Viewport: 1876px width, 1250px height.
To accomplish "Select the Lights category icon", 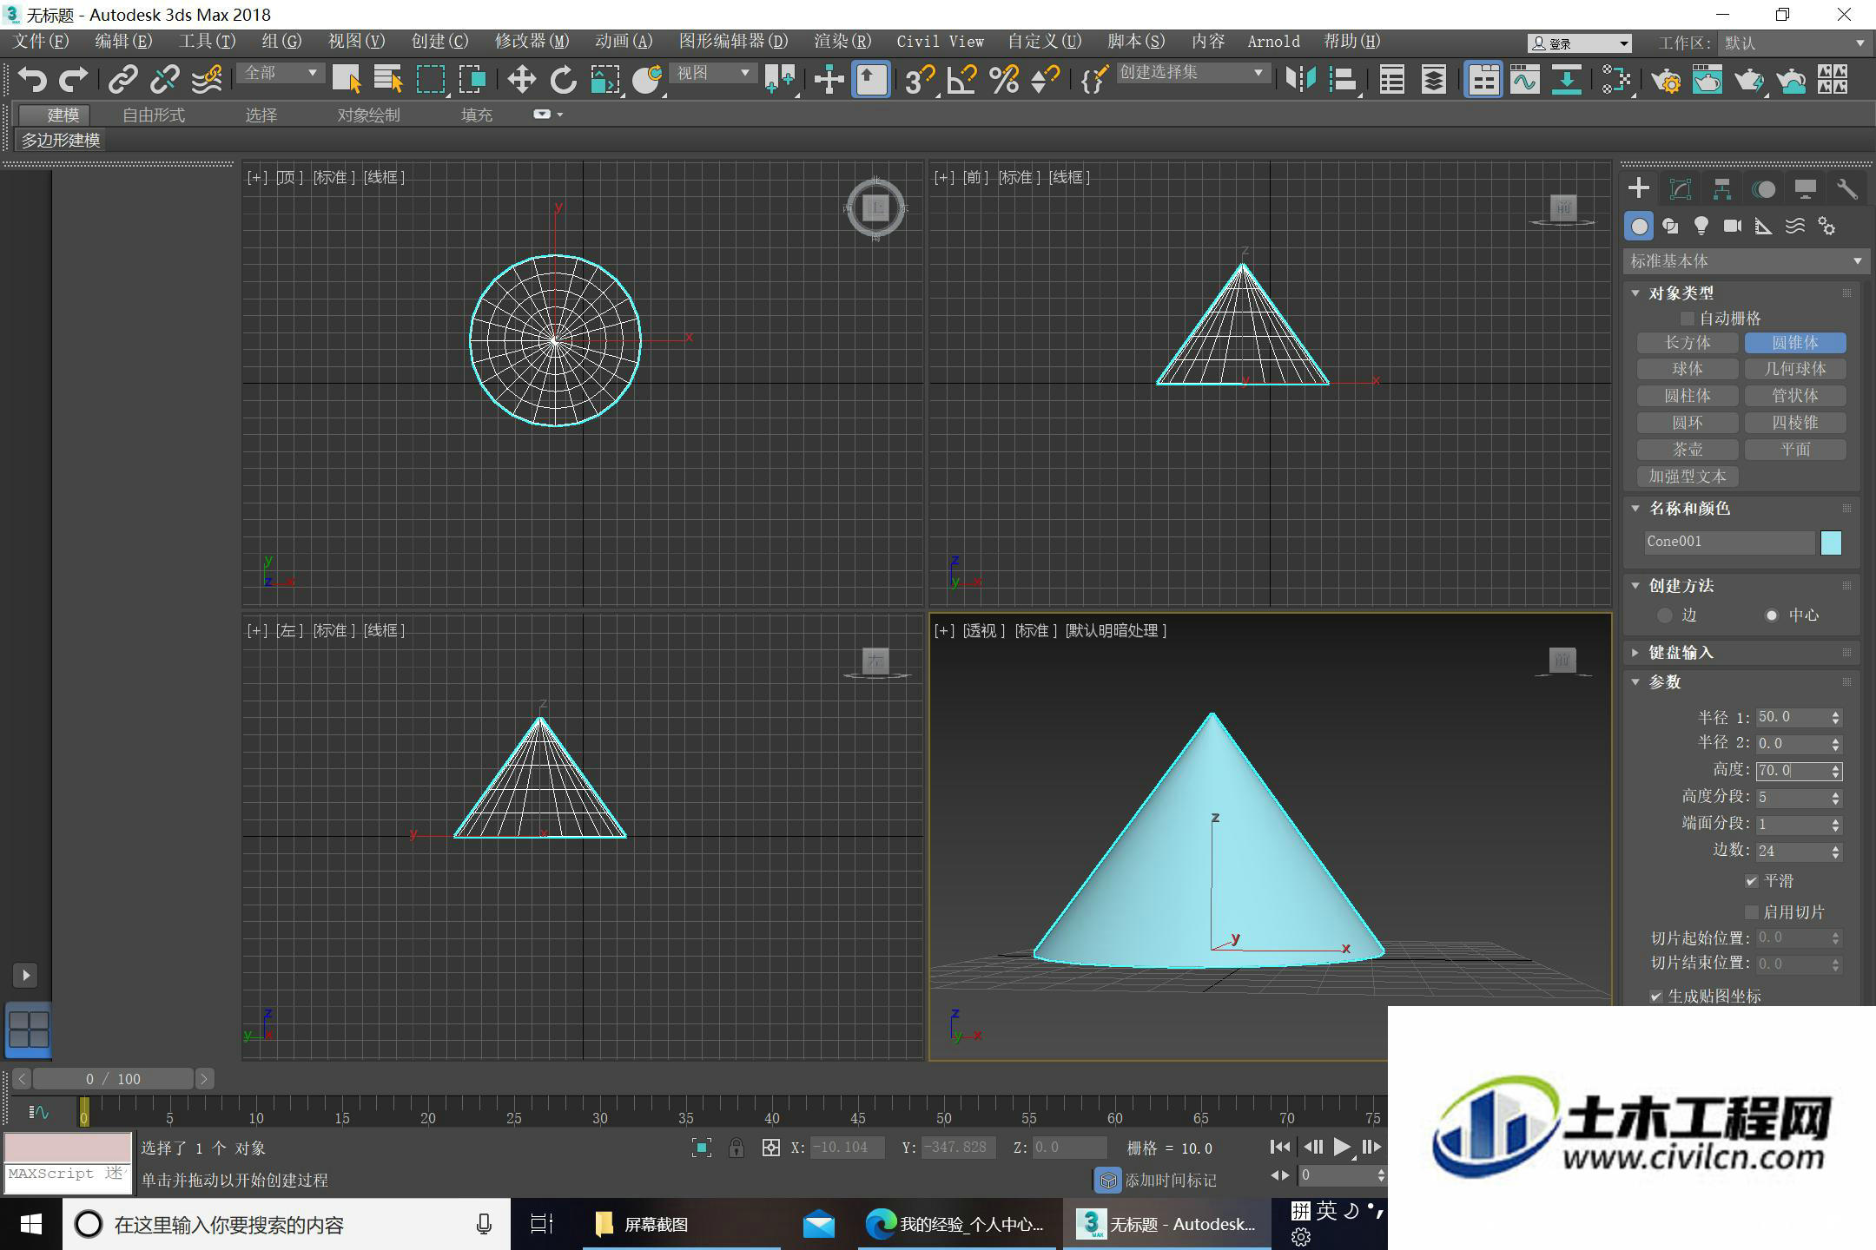I will (1701, 227).
